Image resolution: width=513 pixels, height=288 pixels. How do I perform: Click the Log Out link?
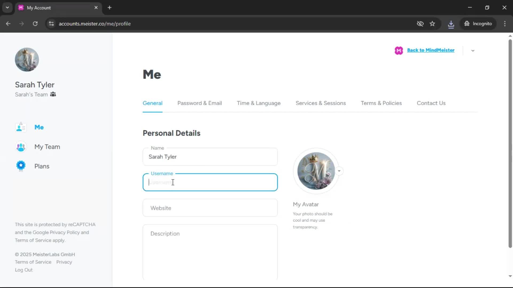point(24,270)
